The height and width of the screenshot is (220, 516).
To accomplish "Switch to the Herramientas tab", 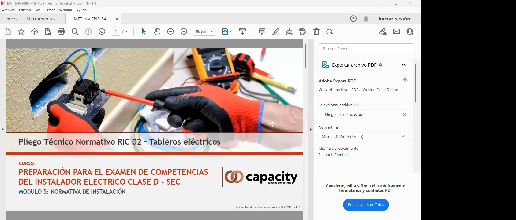I will point(41,19).
